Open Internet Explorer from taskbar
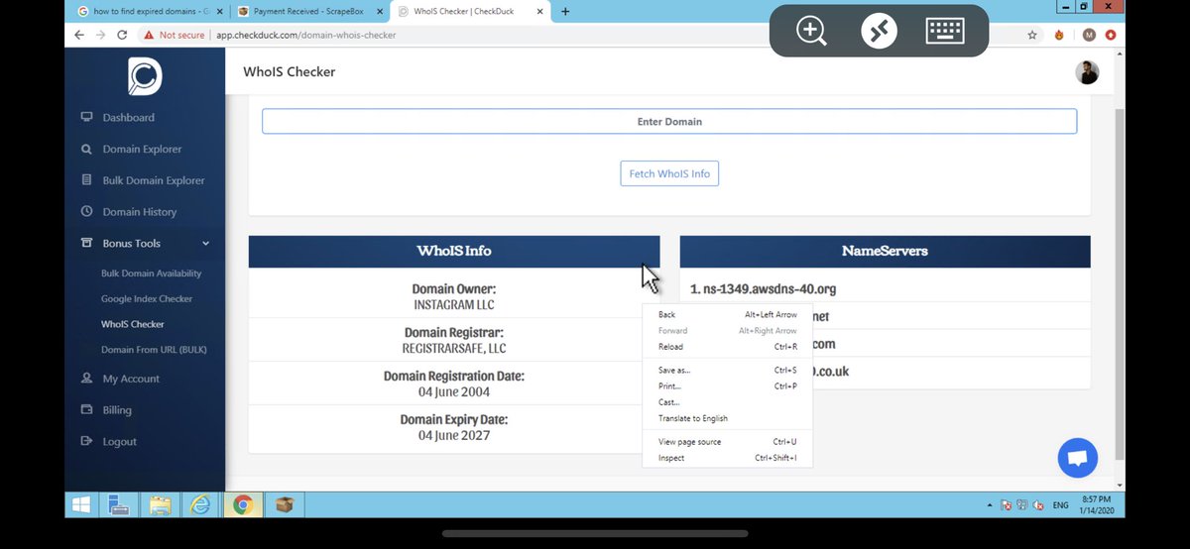 [x=201, y=504]
